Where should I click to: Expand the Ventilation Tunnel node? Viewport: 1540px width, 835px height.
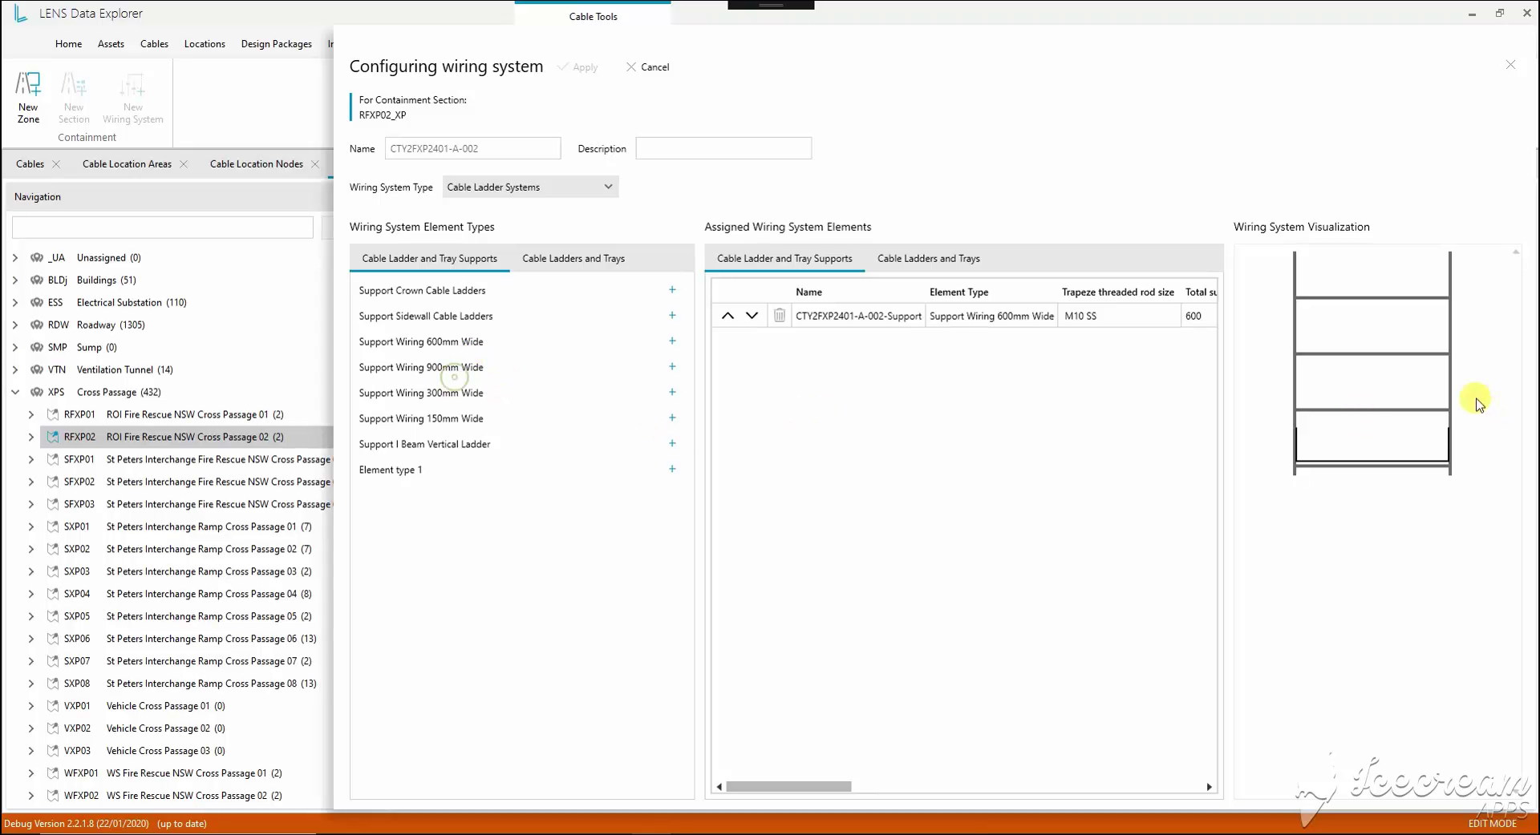[x=15, y=370]
